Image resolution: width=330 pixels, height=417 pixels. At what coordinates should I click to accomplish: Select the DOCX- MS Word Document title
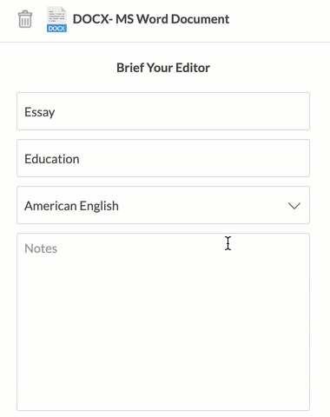coord(151,19)
